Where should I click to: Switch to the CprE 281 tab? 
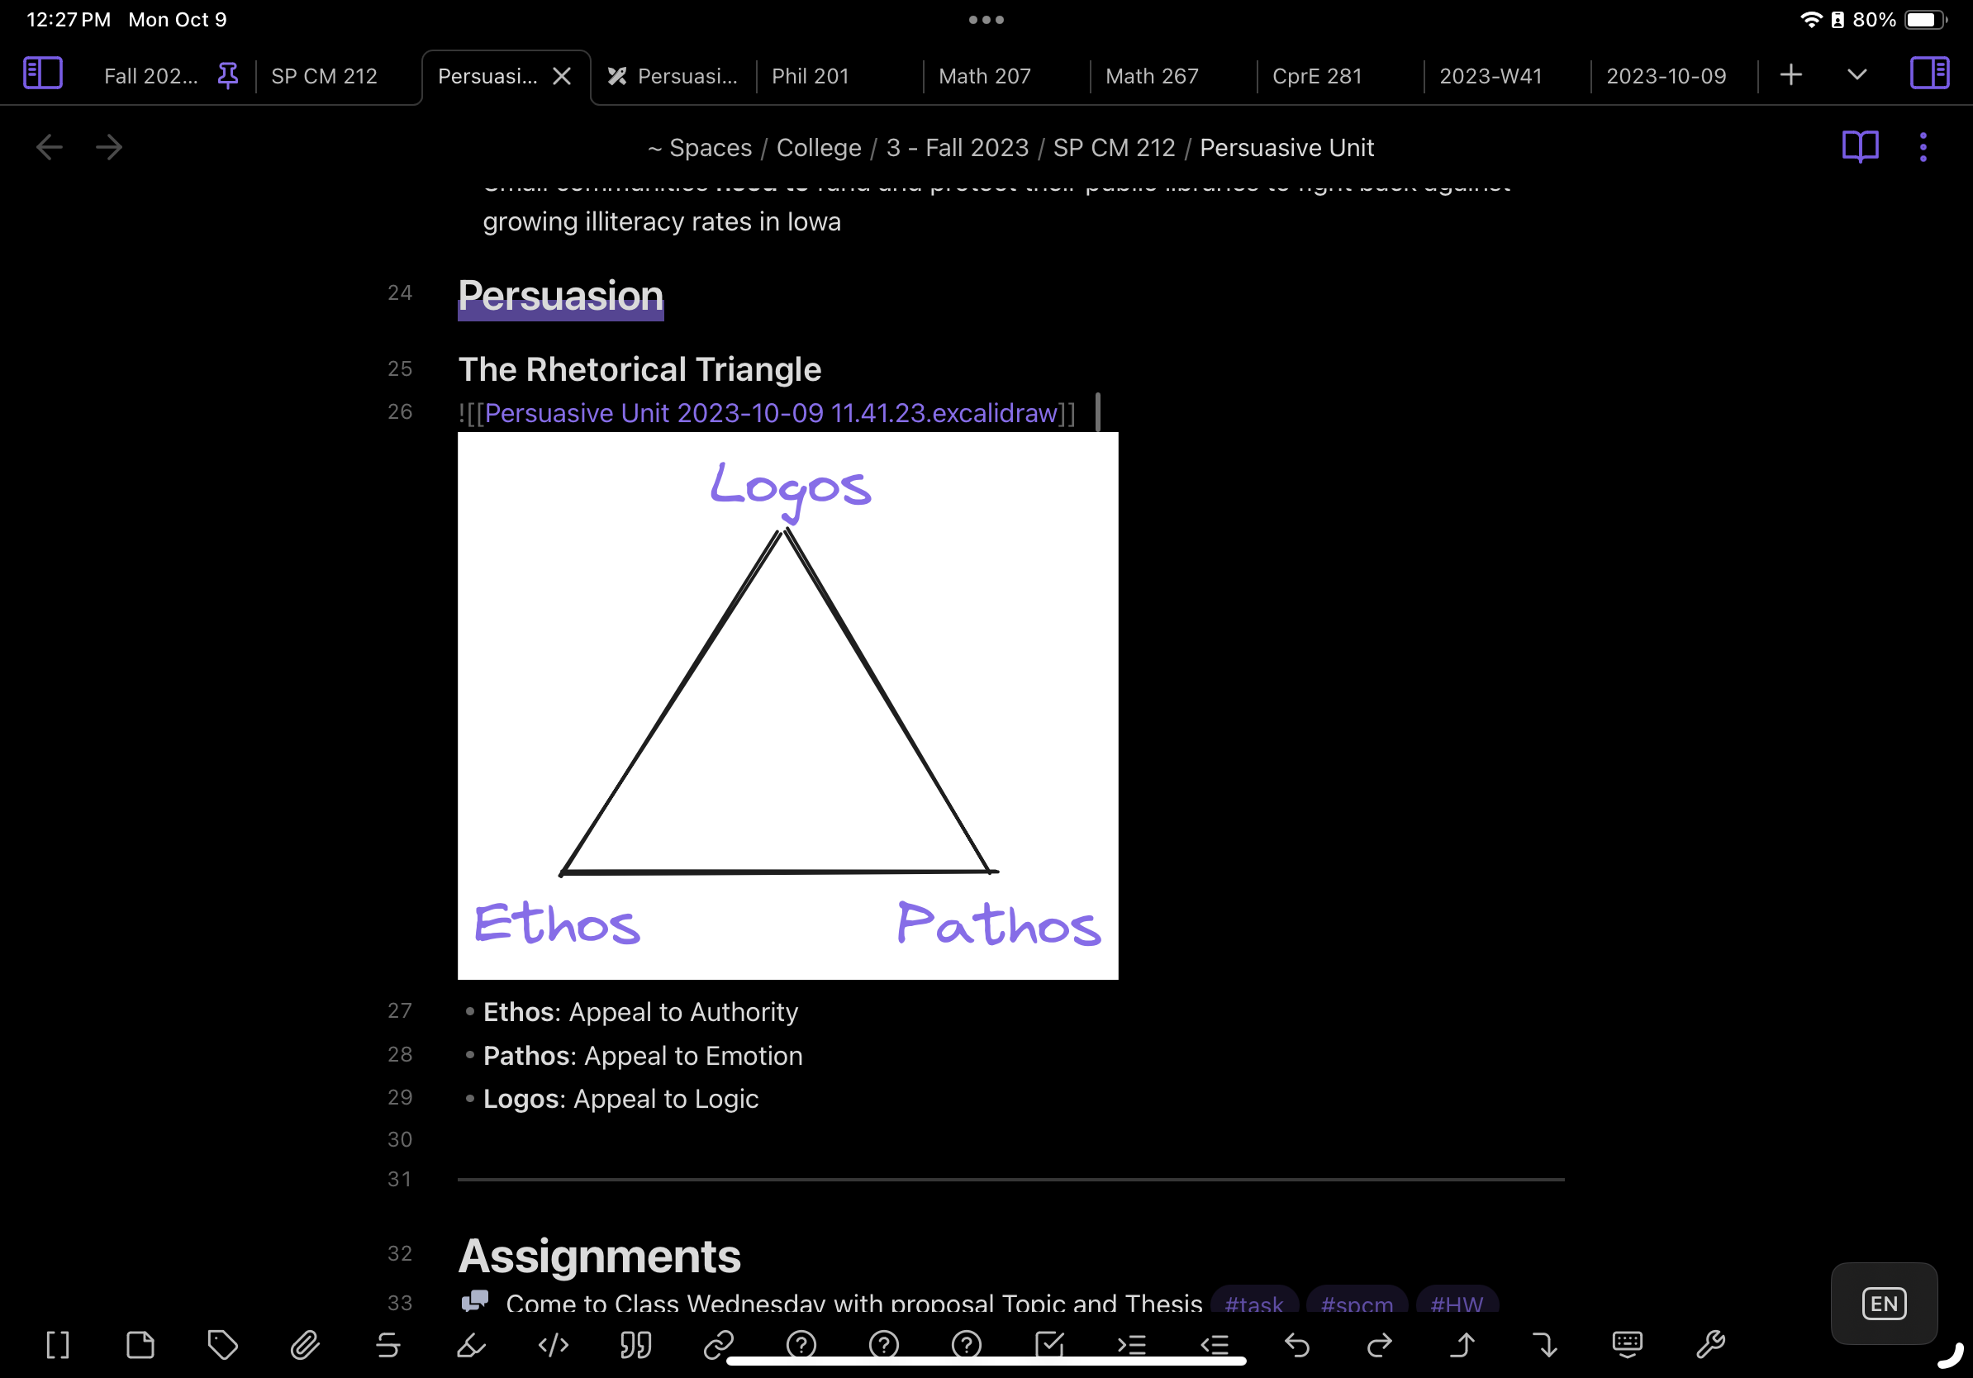pyautogui.click(x=1317, y=76)
